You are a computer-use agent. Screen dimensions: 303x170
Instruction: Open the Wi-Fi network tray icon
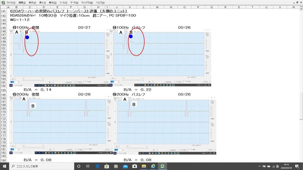pyautogui.click(x=273, y=166)
